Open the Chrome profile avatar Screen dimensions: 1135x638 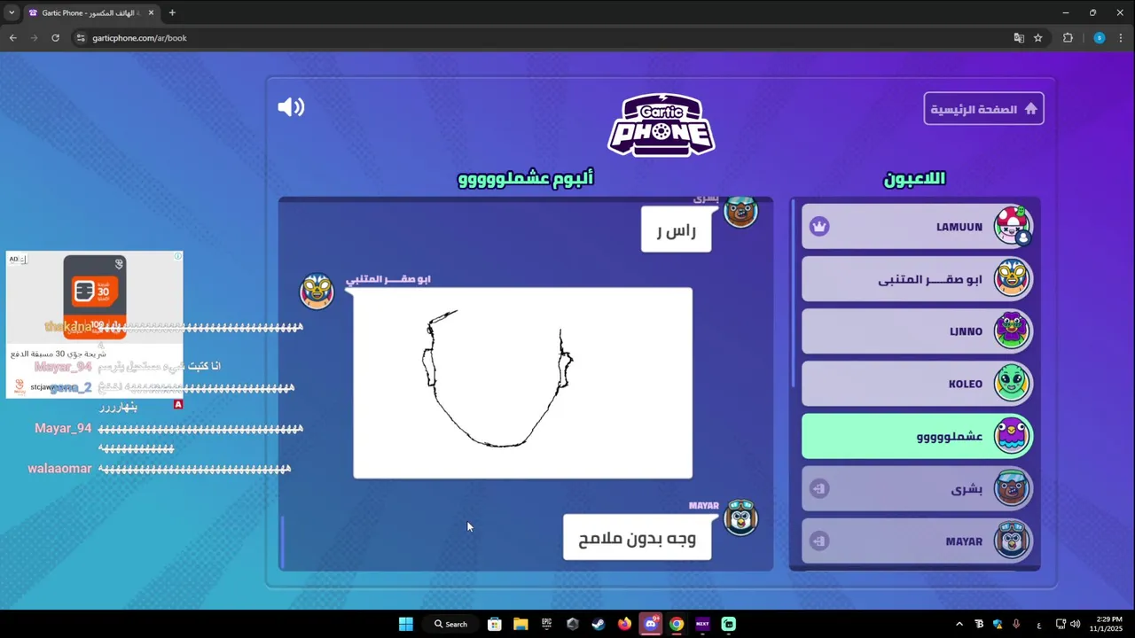[x=1099, y=38]
